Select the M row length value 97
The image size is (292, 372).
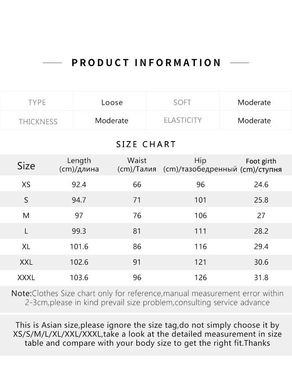coord(79,215)
